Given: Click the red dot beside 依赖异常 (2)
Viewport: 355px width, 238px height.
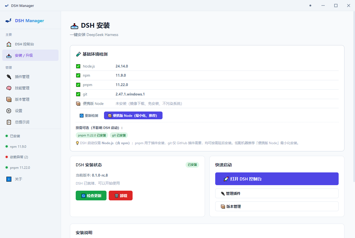Looking at the screenshot, I should 7,157.
